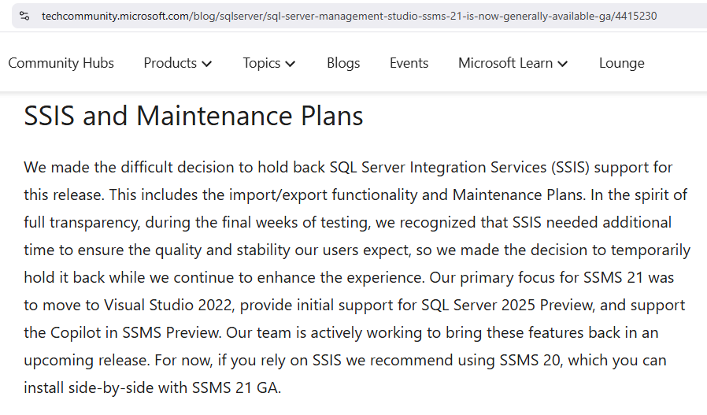Expand the chevron arrow beside Products

coord(206,64)
